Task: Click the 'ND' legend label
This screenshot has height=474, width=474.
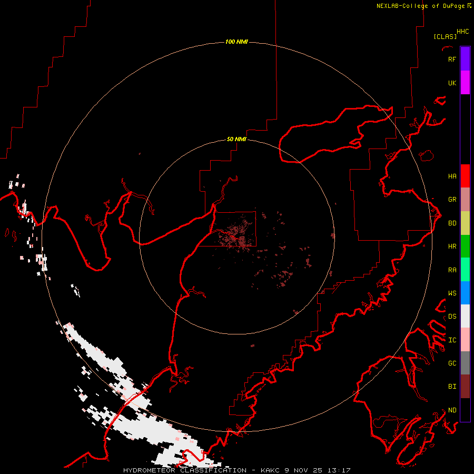Action: coord(452,410)
